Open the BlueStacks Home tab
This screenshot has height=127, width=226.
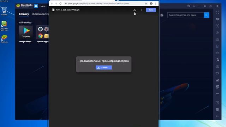42,6
